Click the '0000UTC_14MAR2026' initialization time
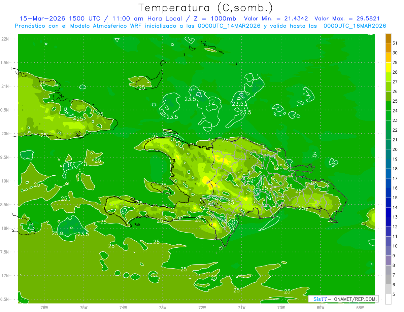Image resolution: width=404 pixels, height=312 pixels. tap(229, 26)
